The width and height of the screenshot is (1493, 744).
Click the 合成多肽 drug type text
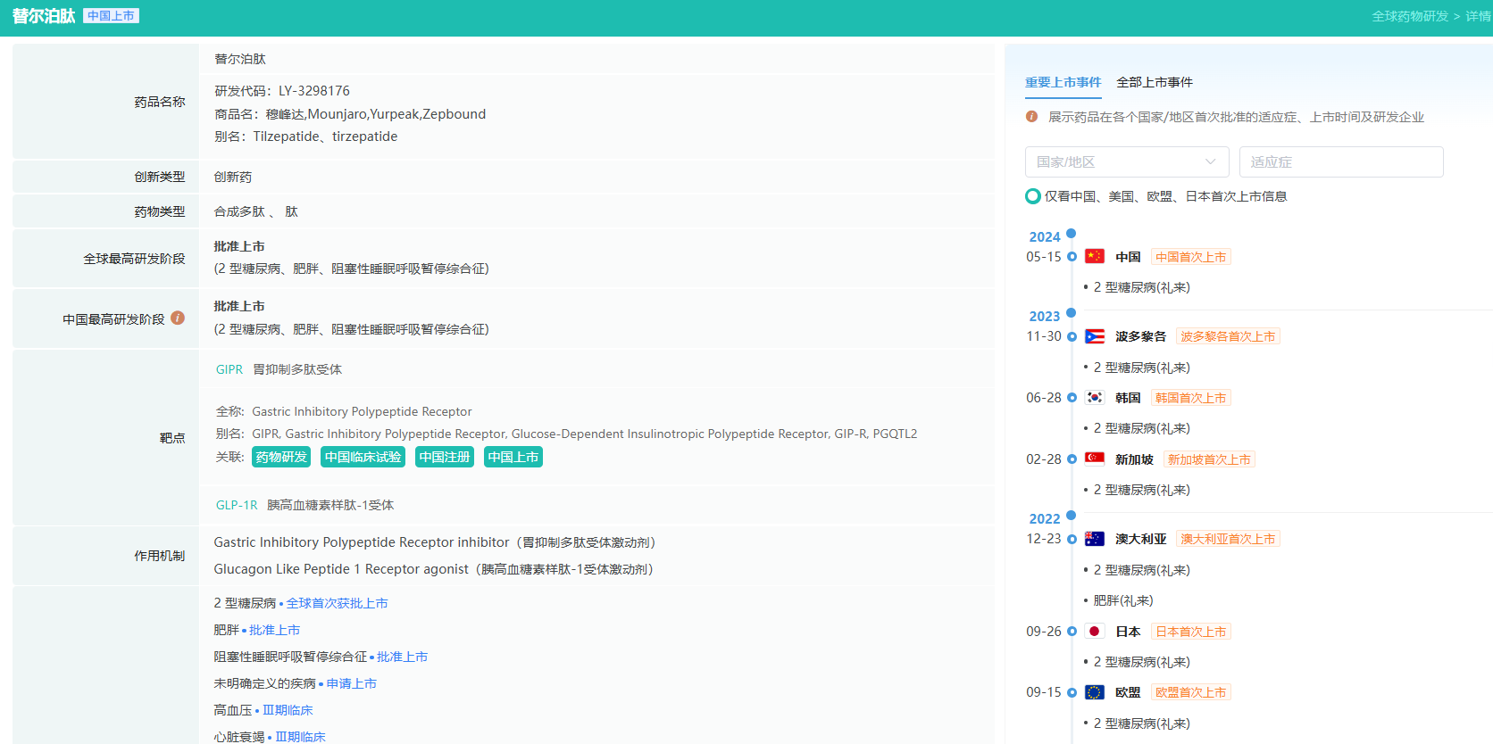pos(239,211)
